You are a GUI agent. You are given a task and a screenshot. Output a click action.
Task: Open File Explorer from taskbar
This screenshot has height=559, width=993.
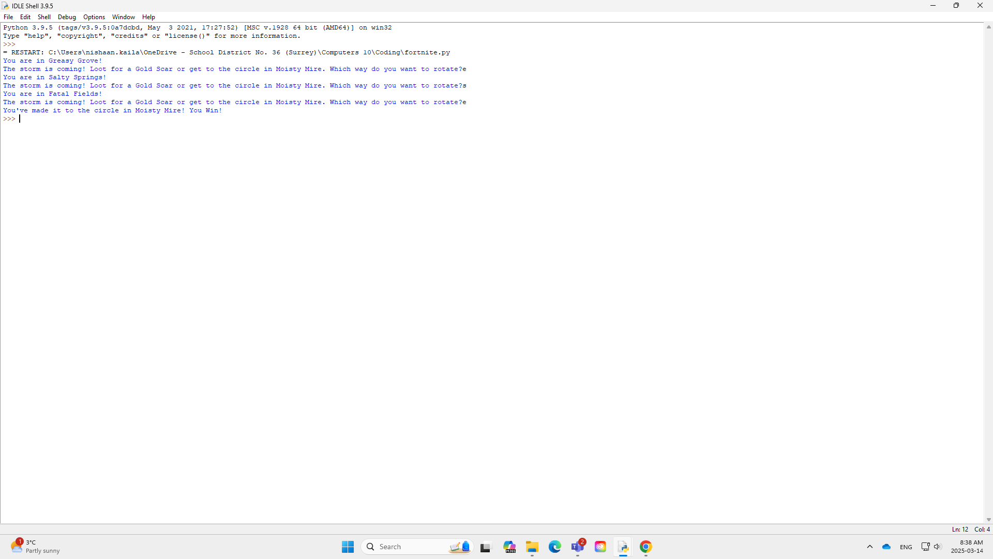coord(532,547)
